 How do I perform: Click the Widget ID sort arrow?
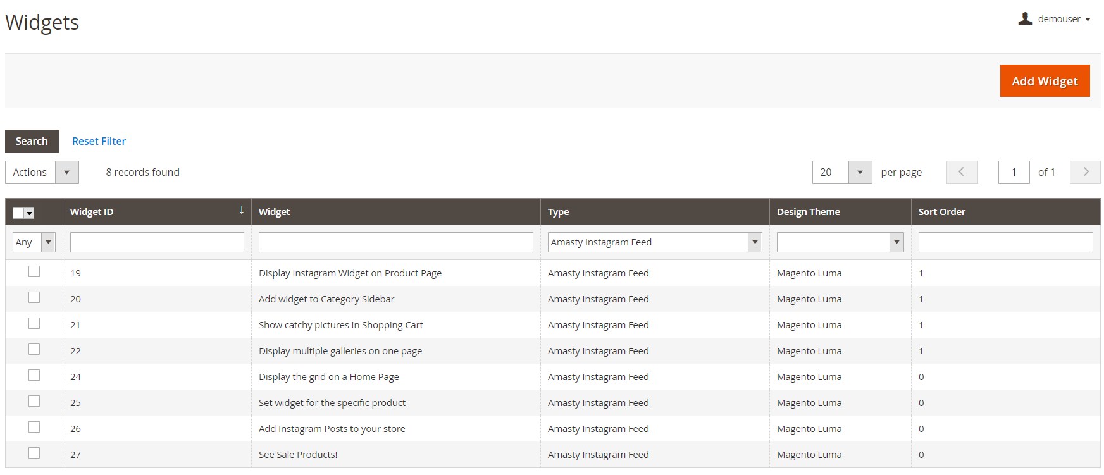click(242, 211)
